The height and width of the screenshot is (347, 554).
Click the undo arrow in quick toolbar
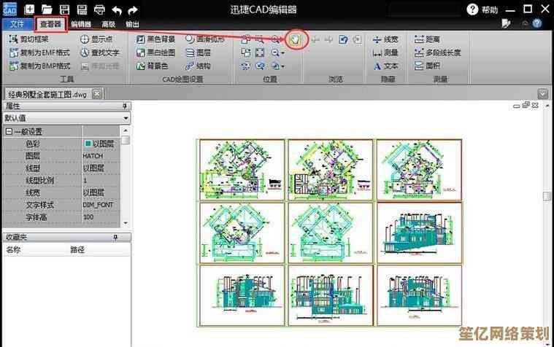tap(117, 9)
